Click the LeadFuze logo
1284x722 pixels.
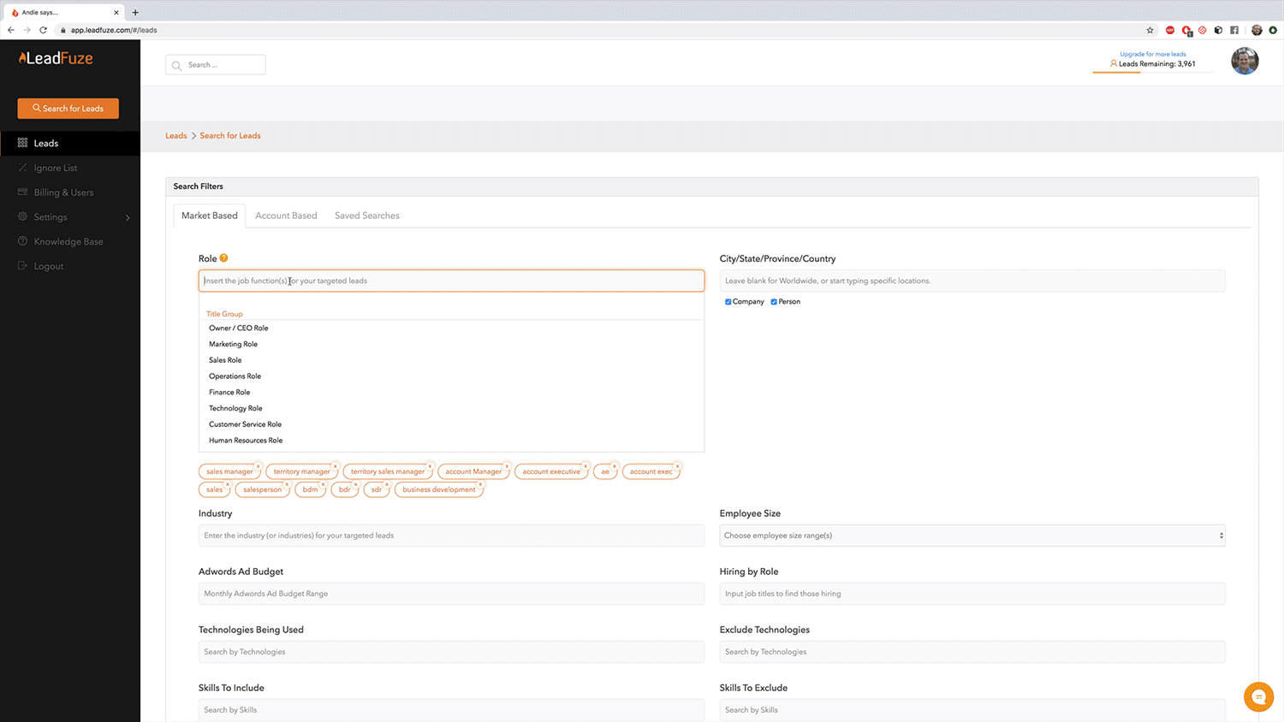click(56, 58)
